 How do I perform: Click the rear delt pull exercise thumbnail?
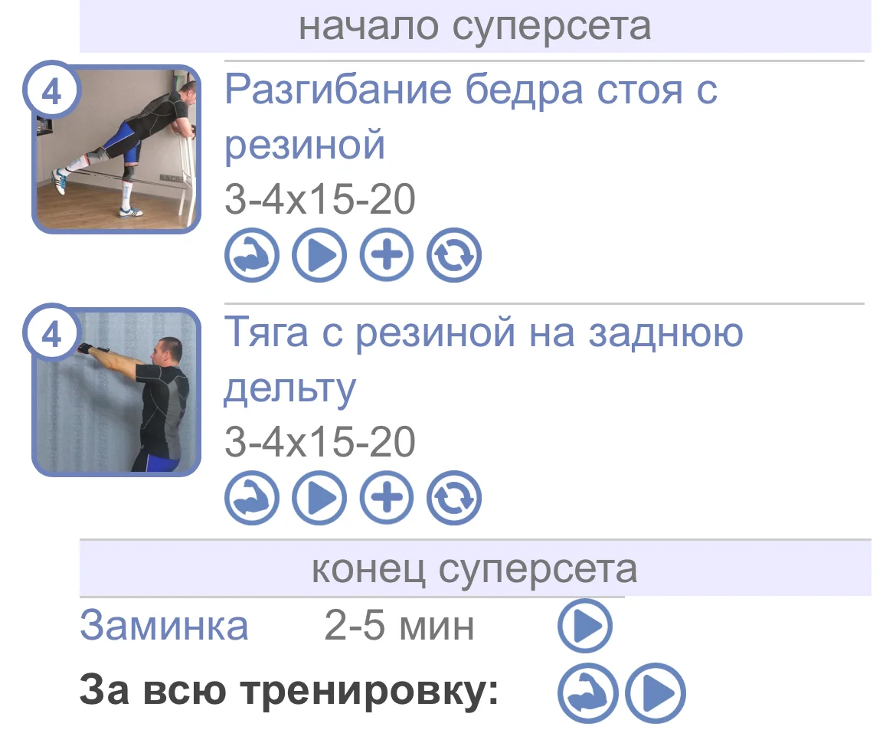116,392
